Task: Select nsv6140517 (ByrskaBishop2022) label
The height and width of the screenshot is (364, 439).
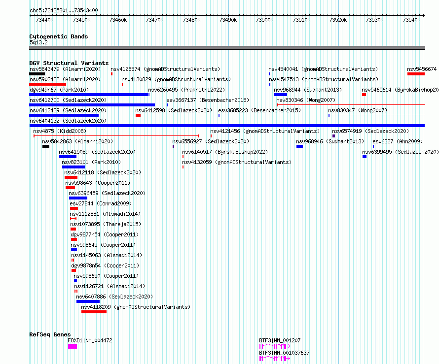Action: tap(225, 152)
